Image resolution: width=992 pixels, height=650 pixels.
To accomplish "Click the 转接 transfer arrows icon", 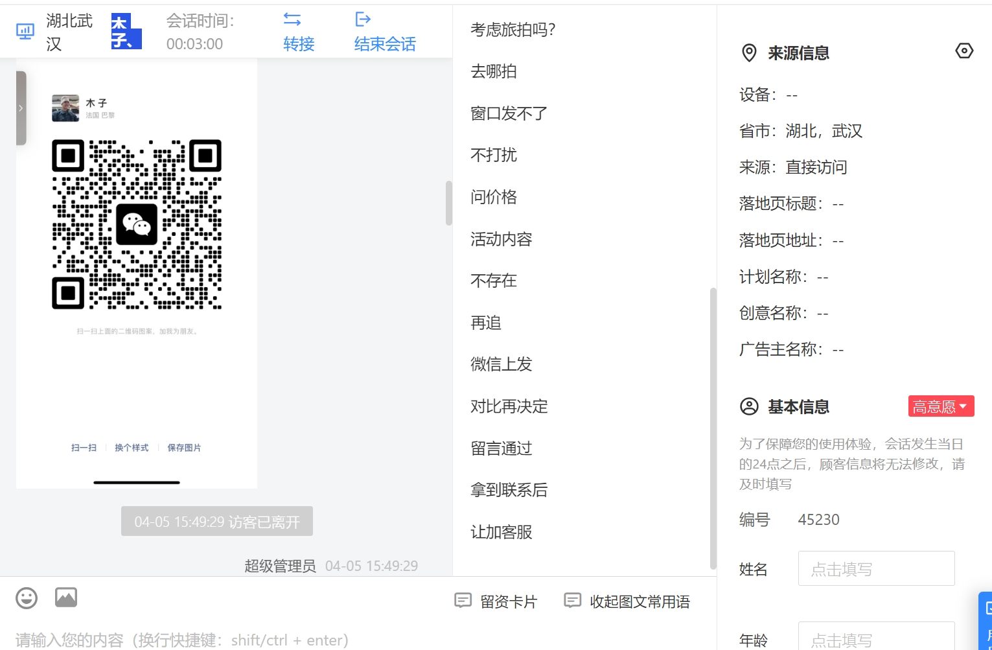I will [x=292, y=19].
